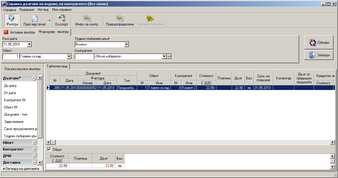Open the Трудно събираем дълг dropdown
Screen dimensions: 338x178
[126, 44]
